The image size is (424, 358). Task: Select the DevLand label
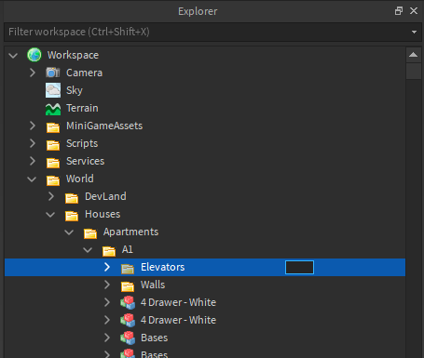point(105,196)
